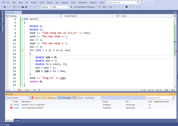Collapse the for loop code block
The image size is (178, 126).
point(22,50)
